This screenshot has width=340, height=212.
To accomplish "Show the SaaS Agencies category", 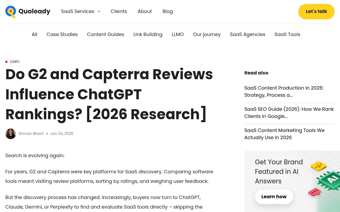I will point(248,34).
